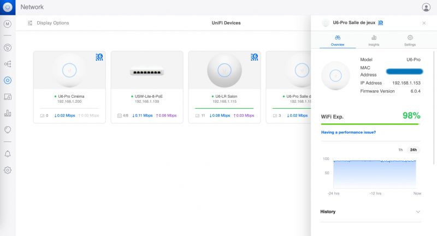Image resolution: width=437 pixels, height=236 pixels.
Task: Select the 24h chart range
Action: click(414, 150)
